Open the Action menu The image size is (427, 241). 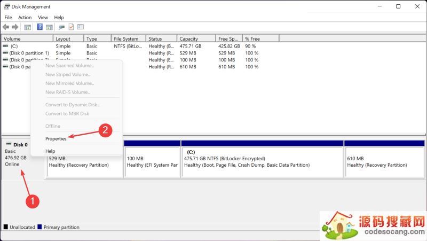coord(25,18)
